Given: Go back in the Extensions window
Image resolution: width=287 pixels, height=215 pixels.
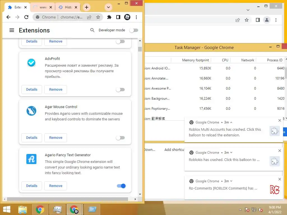Looking at the screenshot, I should click(x=8, y=17).
